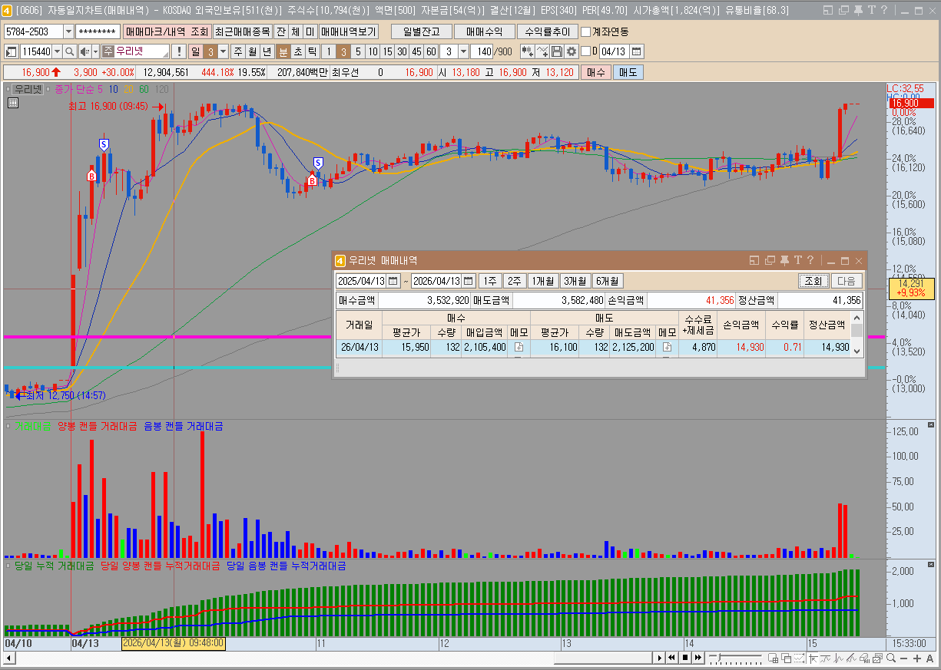941x670 pixels.
Task: Click 최근매매종목 button
Action: 242,32
